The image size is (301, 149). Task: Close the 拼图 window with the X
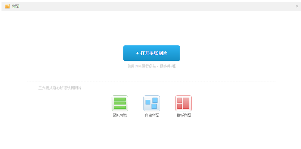(x=297, y=6)
